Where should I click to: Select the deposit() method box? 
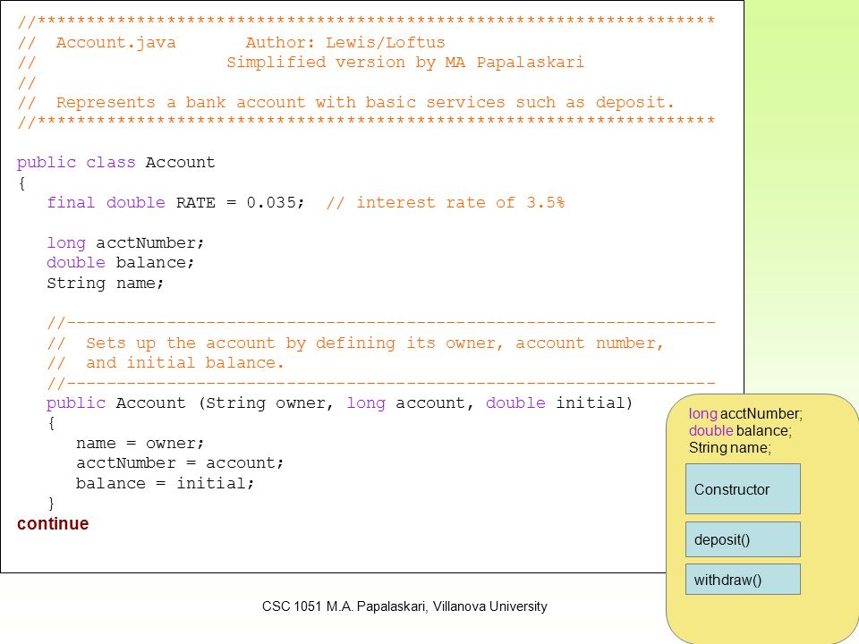coord(743,539)
